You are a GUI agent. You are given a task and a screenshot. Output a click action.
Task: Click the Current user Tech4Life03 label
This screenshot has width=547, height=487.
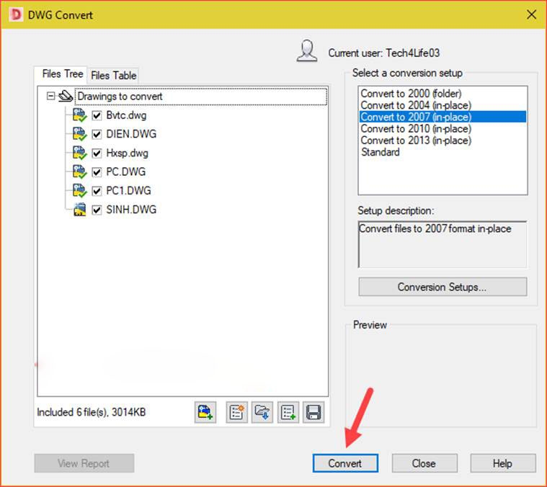(x=383, y=53)
